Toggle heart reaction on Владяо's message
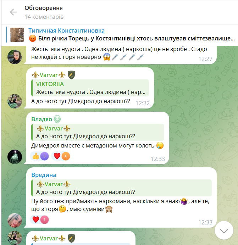Viewport: 238px width, 245px height. coord(61,156)
